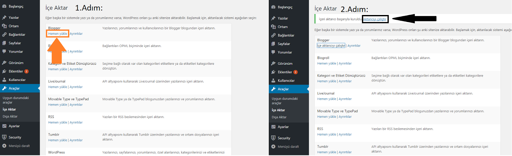Click Blogroll's Ayrıntılar link in 2.Adım
The height and width of the screenshot is (156, 512).
click(x=345, y=63)
